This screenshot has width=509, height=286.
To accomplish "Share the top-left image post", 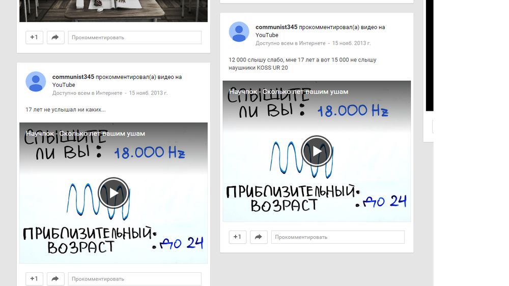I will pyautogui.click(x=55, y=38).
